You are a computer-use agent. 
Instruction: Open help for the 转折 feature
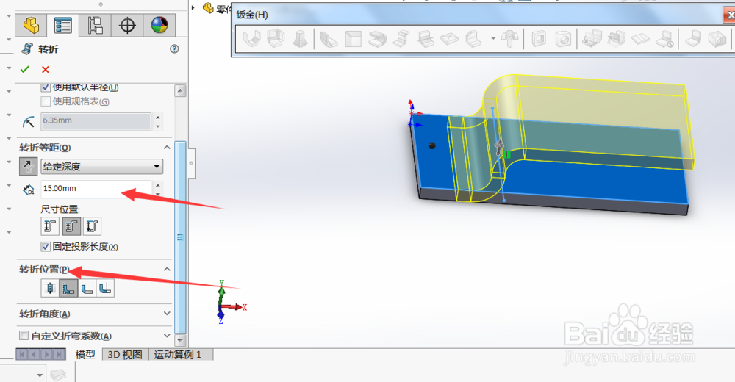pyautogui.click(x=174, y=48)
